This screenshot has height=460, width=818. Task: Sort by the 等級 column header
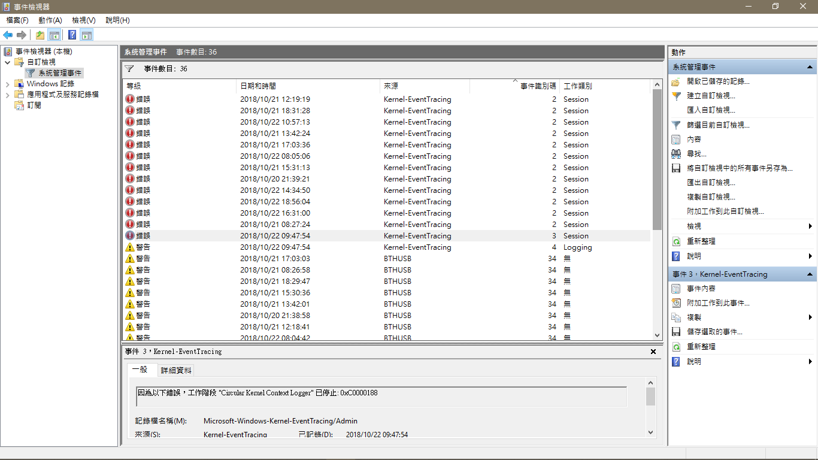(180, 86)
